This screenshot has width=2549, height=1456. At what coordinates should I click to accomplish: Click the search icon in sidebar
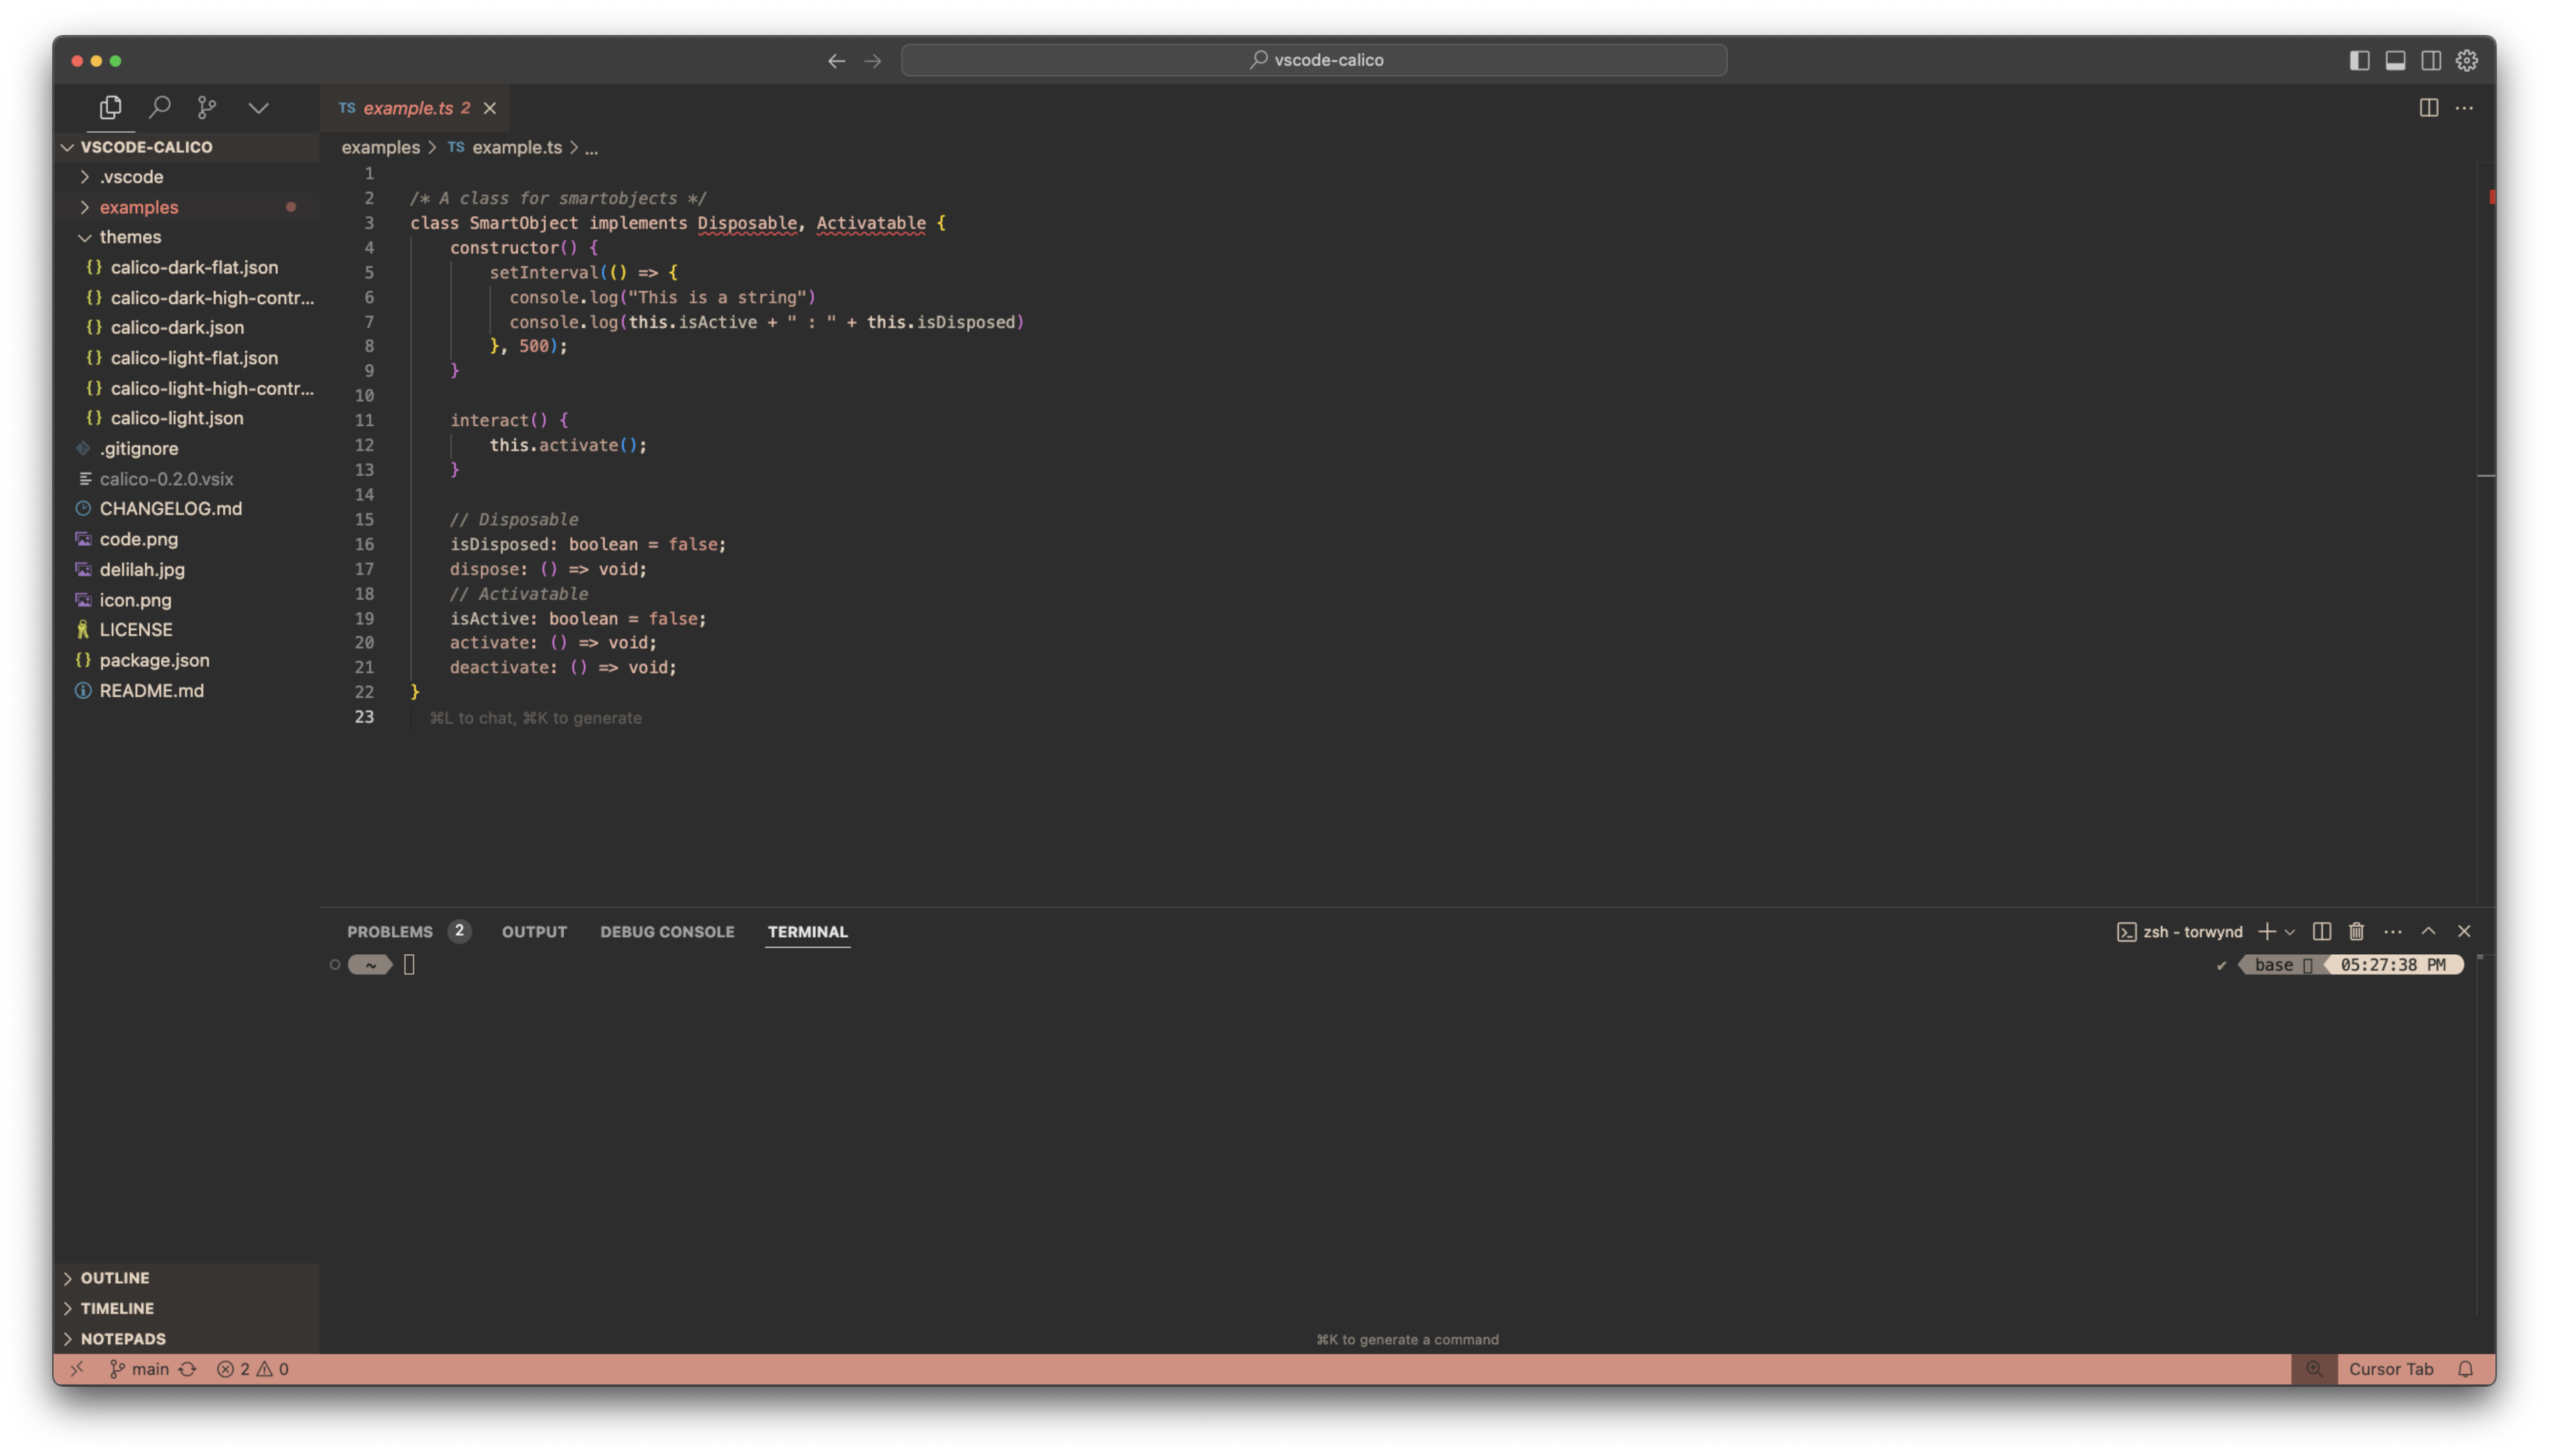click(159, 109)
